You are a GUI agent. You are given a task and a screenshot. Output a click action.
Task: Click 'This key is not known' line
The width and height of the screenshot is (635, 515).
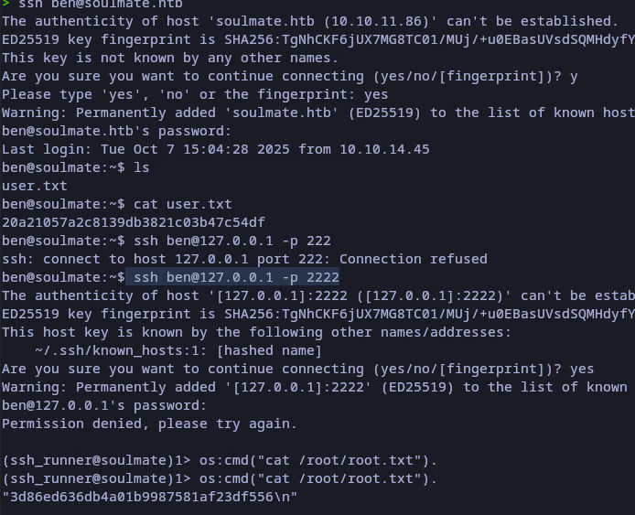(x=154, y=58)
